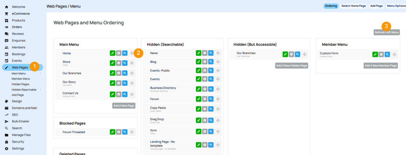Open settings gear for Copy Pasta

[205, 109]
